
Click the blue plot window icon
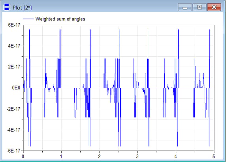7,7
